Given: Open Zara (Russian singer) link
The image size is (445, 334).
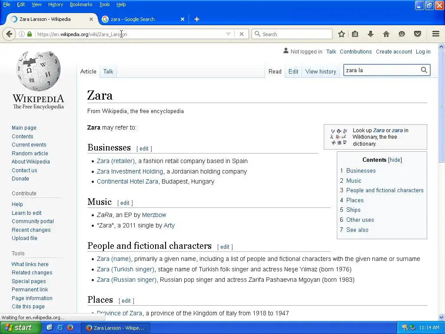Looking at the screenshot, I should (126, 280).
